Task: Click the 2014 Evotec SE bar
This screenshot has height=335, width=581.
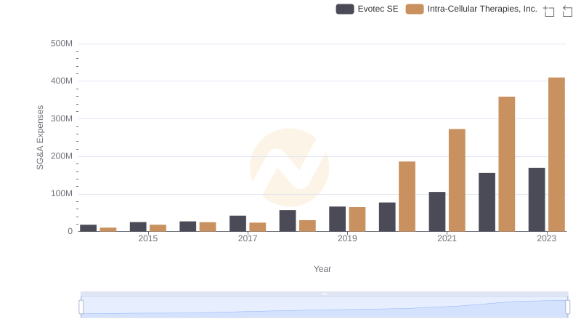Action: (x=88, y=228)
